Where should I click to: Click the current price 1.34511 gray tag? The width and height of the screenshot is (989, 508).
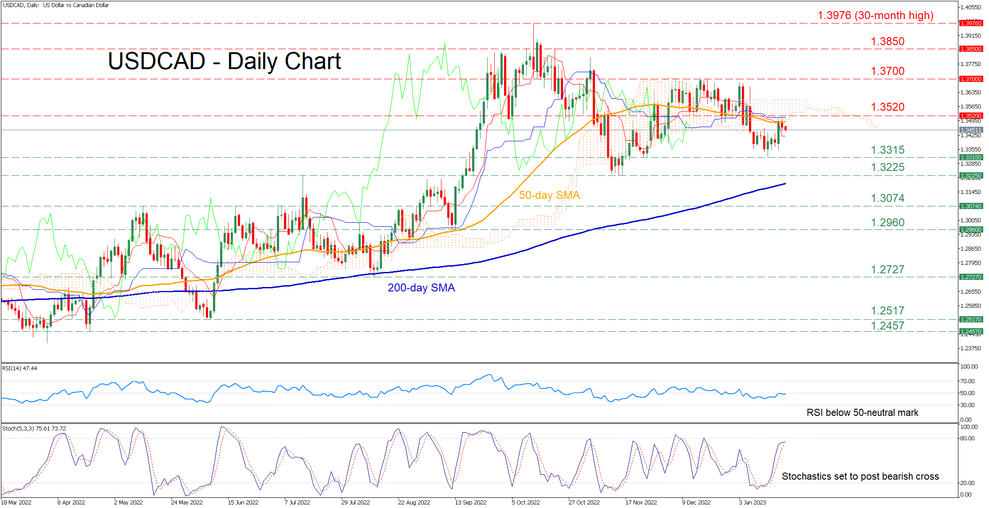click(x=970, y=130)
